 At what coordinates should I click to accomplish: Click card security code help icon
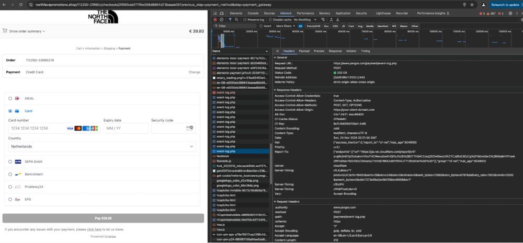coord(189,128)
